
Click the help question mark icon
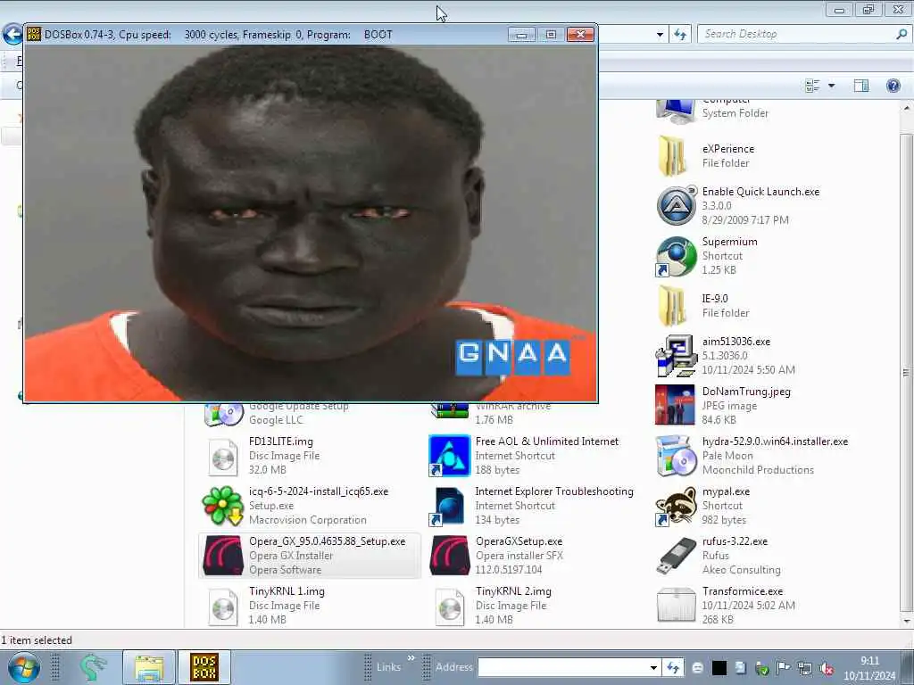[x=893, y=86]
